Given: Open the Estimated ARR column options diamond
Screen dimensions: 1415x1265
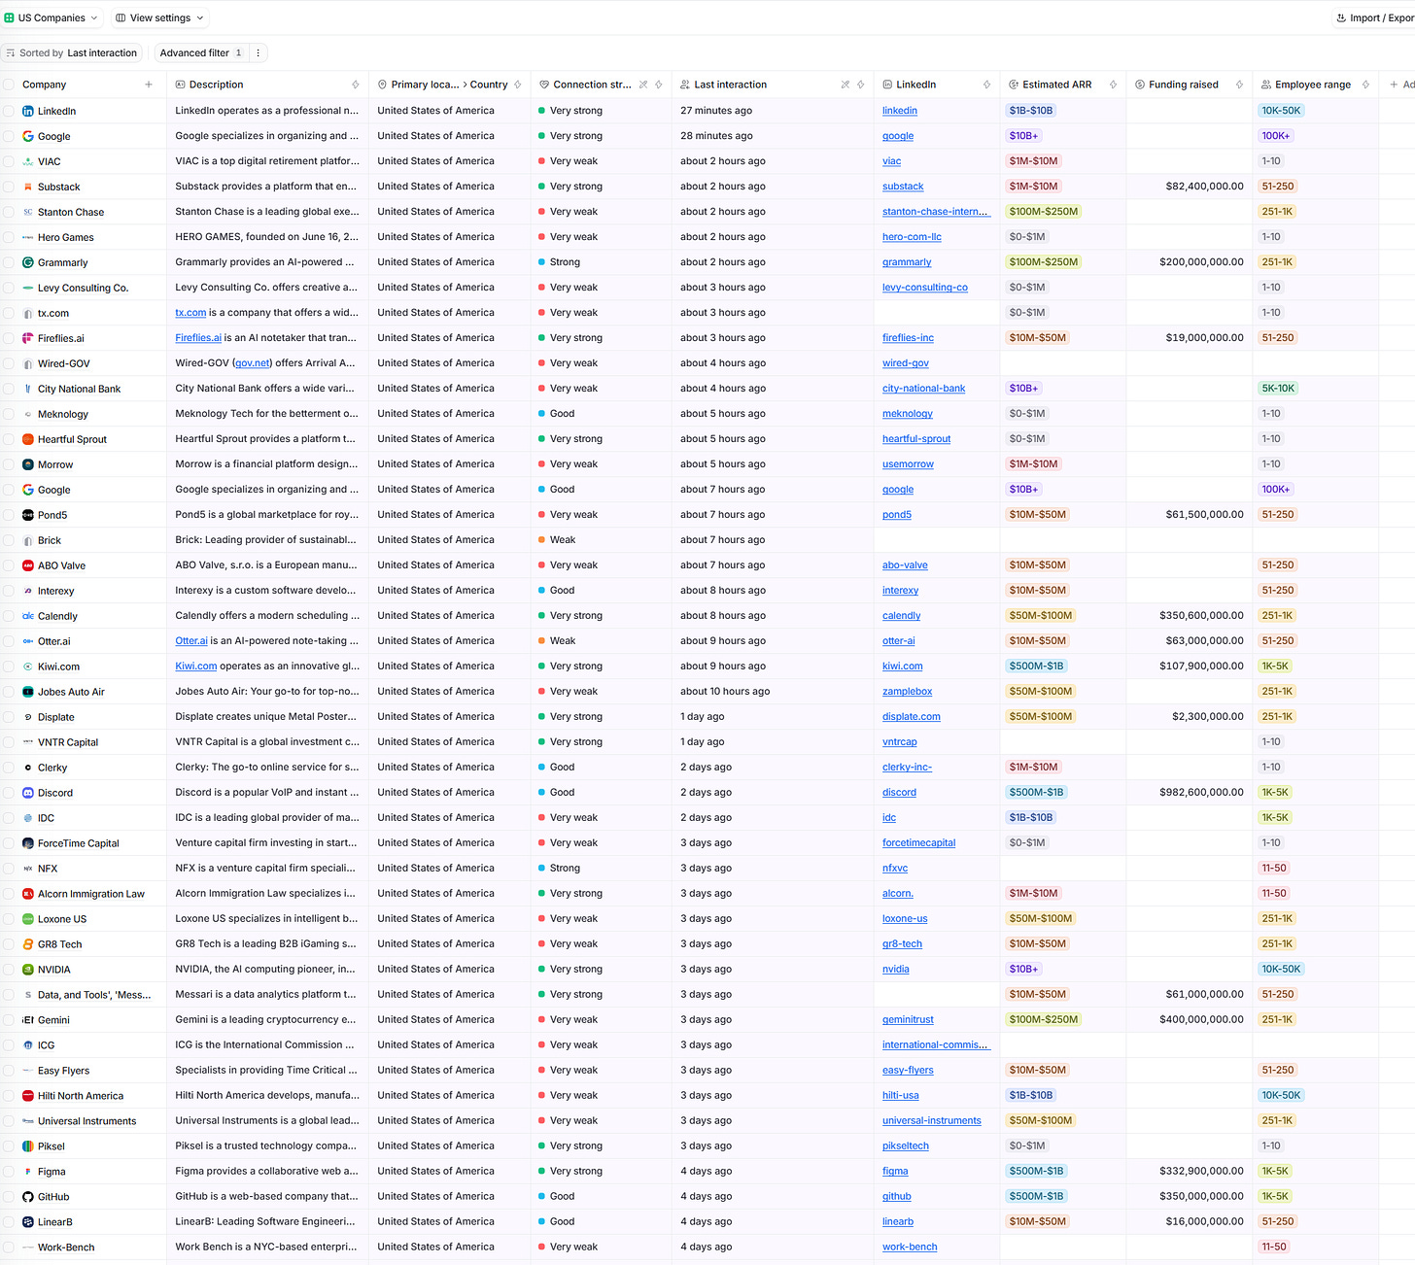Looking at the screenshot, I should point(1114,85).
